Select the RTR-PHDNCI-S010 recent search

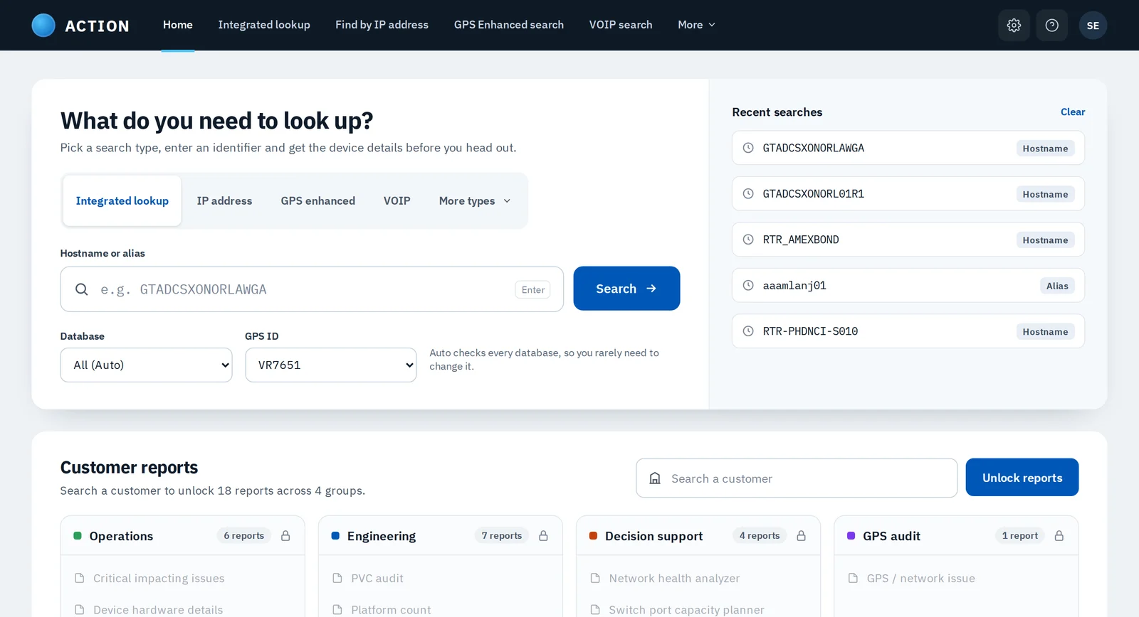tap(908, 331)
